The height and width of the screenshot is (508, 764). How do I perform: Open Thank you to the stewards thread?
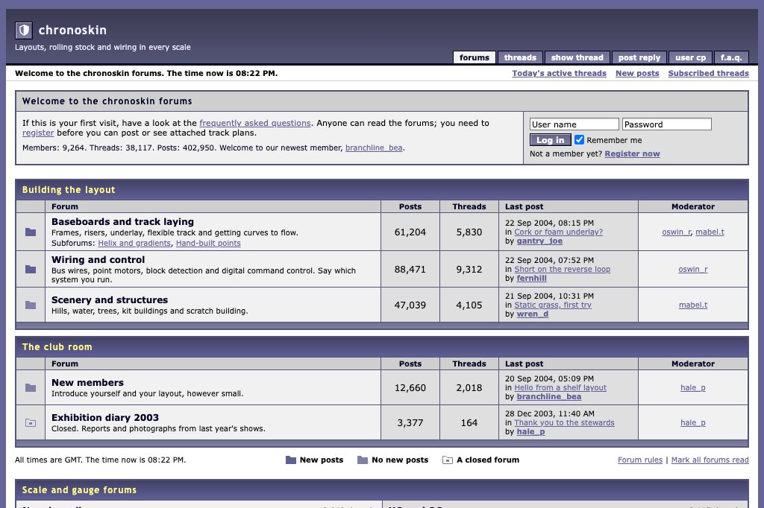point(564,423)
